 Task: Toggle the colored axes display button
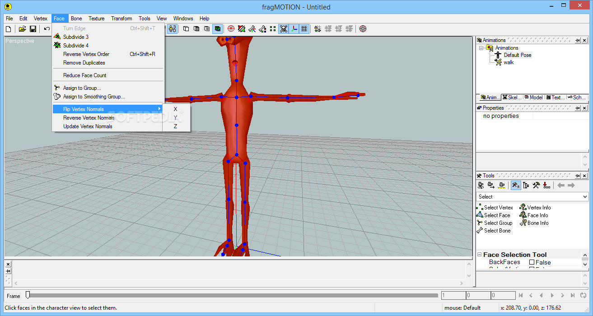click(x=294, y=29)
